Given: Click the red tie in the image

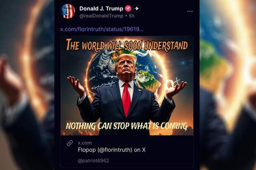Looking at the screenshot, I should pyautogui.click(x=126, y=99).
